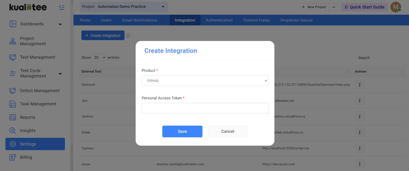Cancel the Create Integration dialog
Image resolution: width=409 pixels, height=171 pixels.
point(228,132)
